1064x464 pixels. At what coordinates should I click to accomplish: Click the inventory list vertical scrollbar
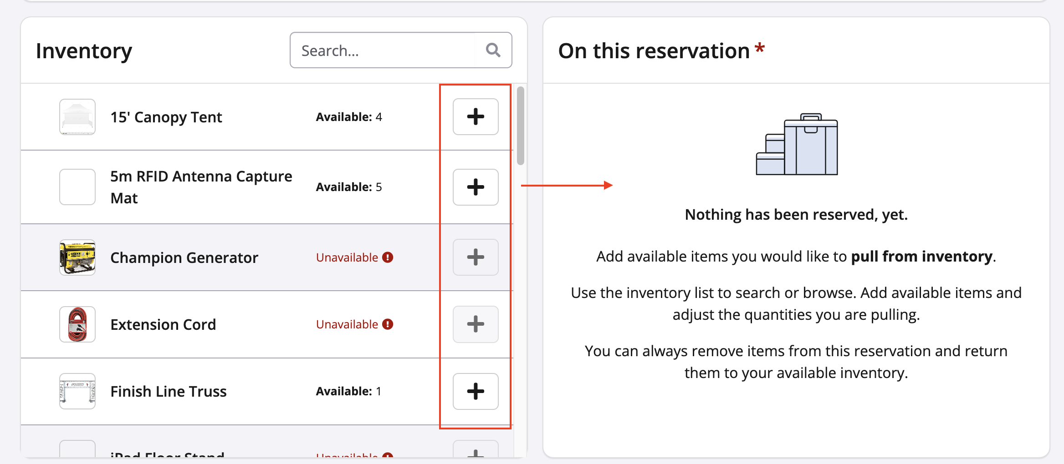[x=521, y=126]
